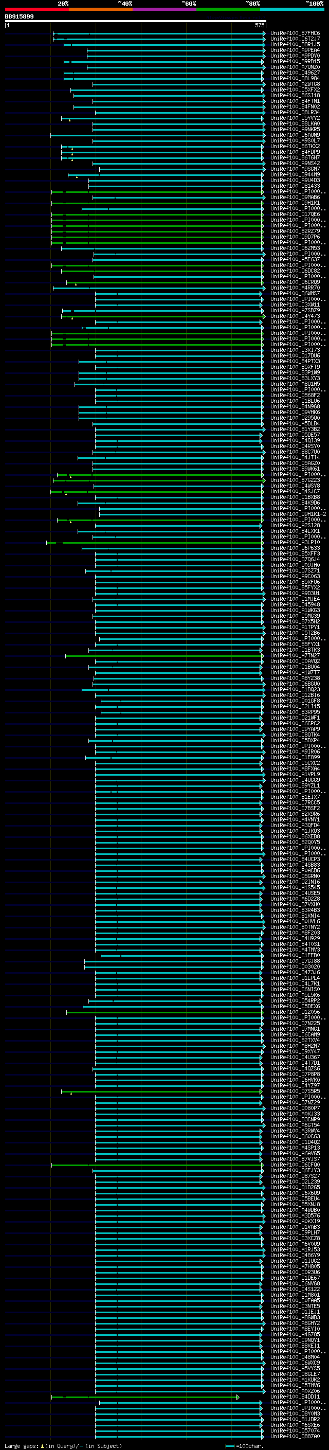Click green alignment bar for UniRef100_Q12056
This screenshot has width=329, height=1450.
point(165,1012)
